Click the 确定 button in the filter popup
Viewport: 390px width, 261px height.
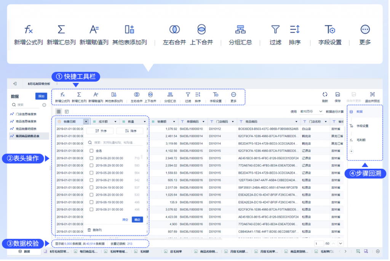137,220
